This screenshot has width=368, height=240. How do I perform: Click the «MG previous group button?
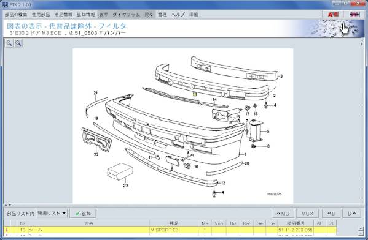pos(283,213)
